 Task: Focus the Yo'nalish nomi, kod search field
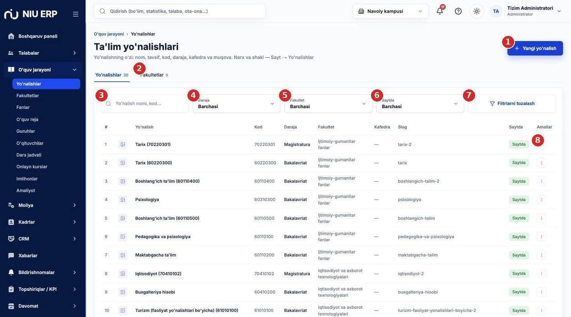(145, 104)
